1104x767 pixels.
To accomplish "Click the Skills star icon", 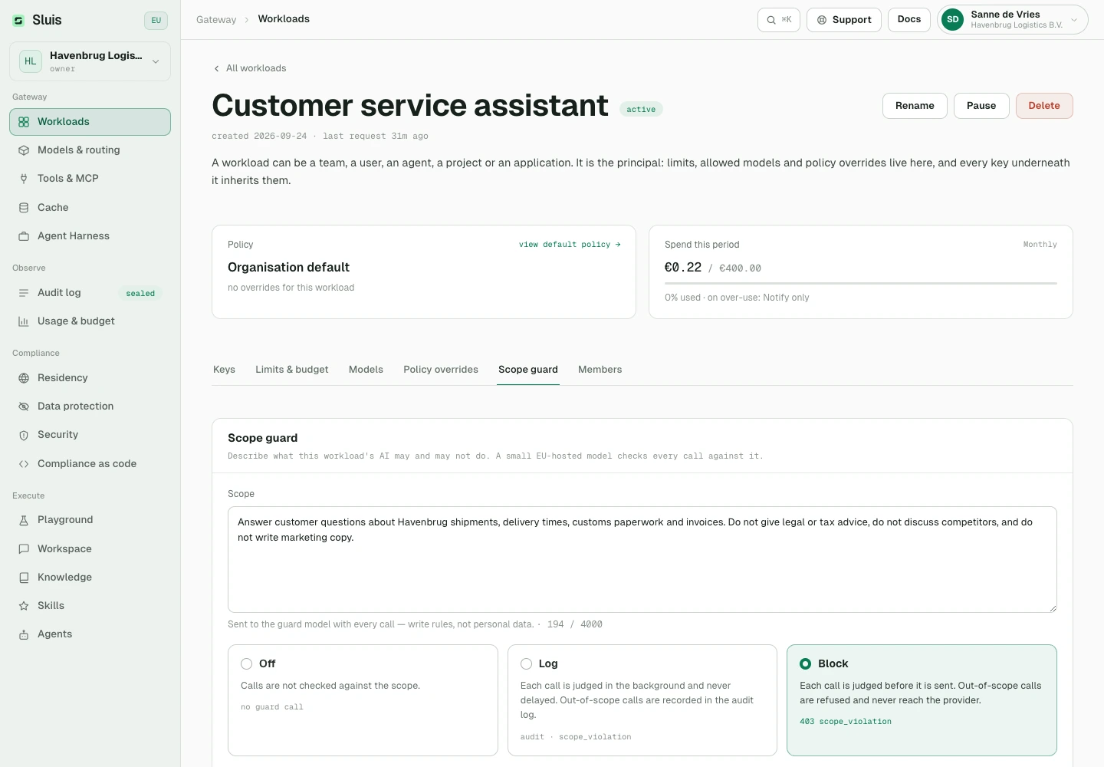I will [24, 606].
